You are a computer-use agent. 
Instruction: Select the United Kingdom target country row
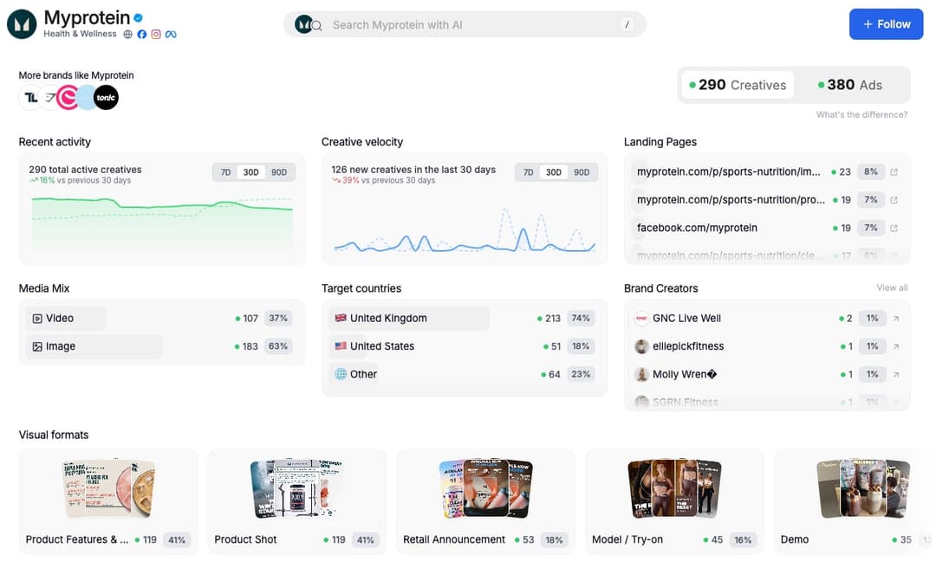(x=465, y=319)
